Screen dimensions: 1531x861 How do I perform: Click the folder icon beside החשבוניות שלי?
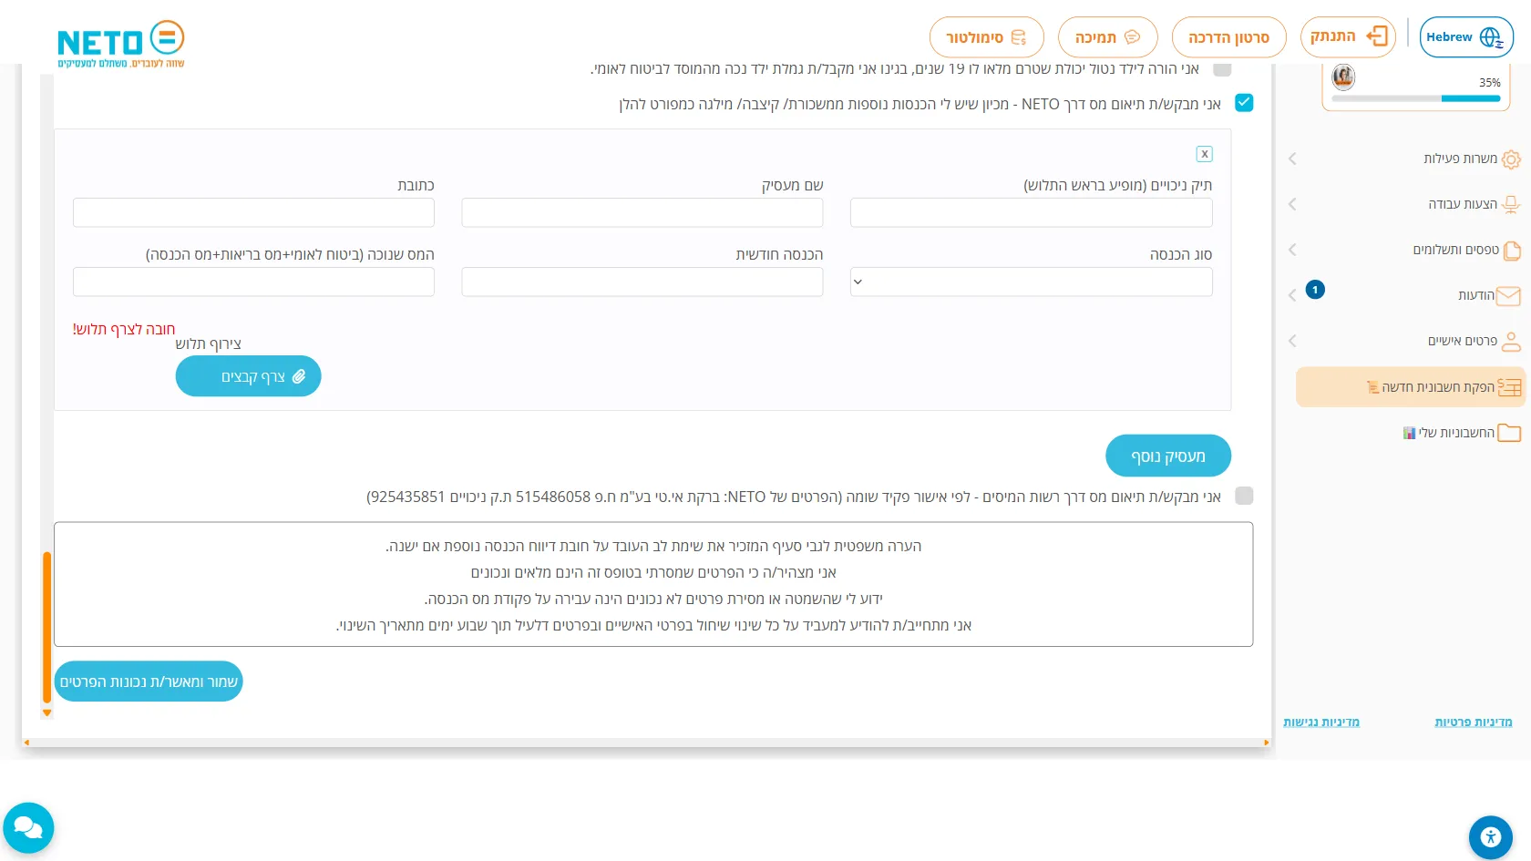1509,433
